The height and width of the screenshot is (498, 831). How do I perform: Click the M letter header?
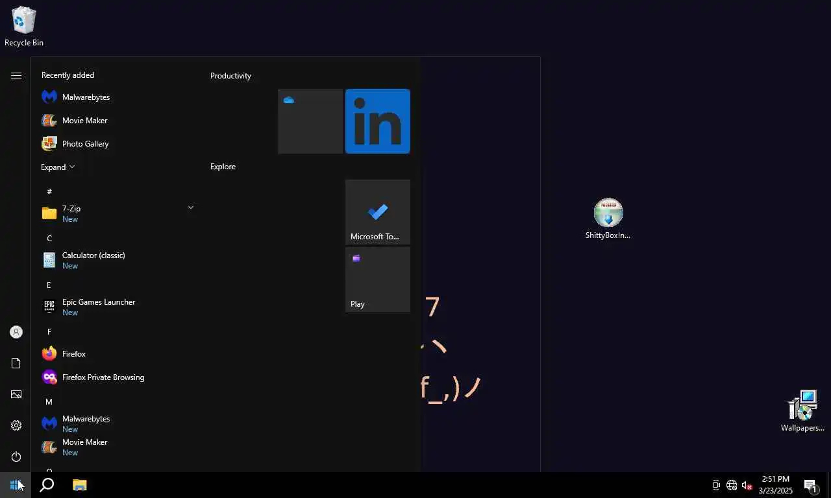coord(49,401)
